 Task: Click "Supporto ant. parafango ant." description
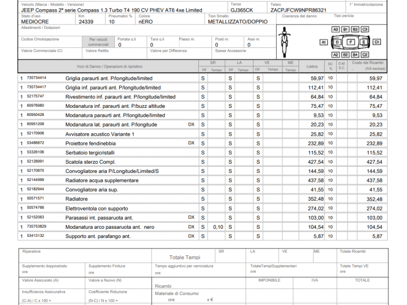(98, 236)
